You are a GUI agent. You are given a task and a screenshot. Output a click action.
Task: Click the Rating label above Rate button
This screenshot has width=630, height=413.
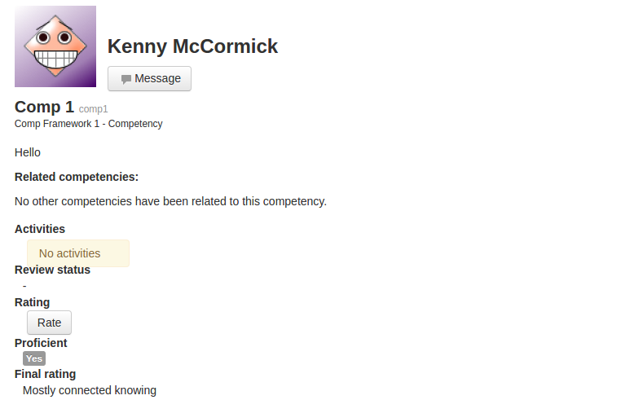(32, 302)
